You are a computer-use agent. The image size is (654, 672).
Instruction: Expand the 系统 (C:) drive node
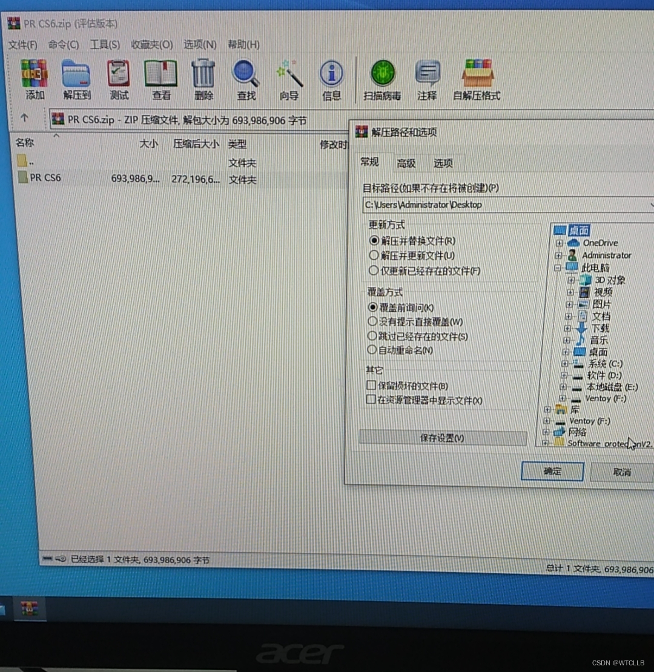point(565,363)
